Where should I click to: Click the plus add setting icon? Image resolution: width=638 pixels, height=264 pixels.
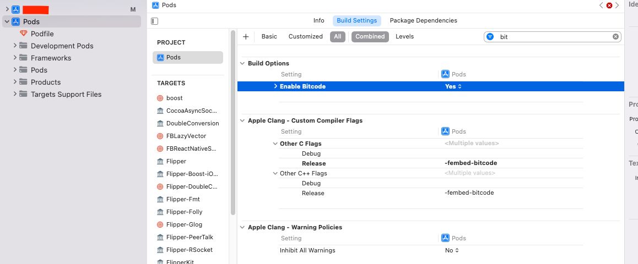pyautogui.click(x=246, y=37)
